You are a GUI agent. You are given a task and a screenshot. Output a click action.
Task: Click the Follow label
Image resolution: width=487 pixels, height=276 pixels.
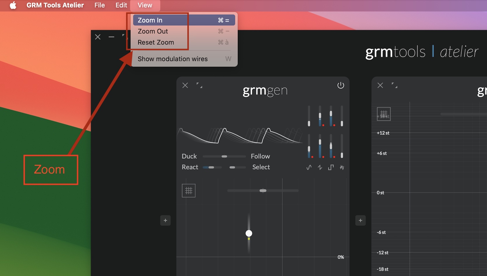(x=260, y=156)
